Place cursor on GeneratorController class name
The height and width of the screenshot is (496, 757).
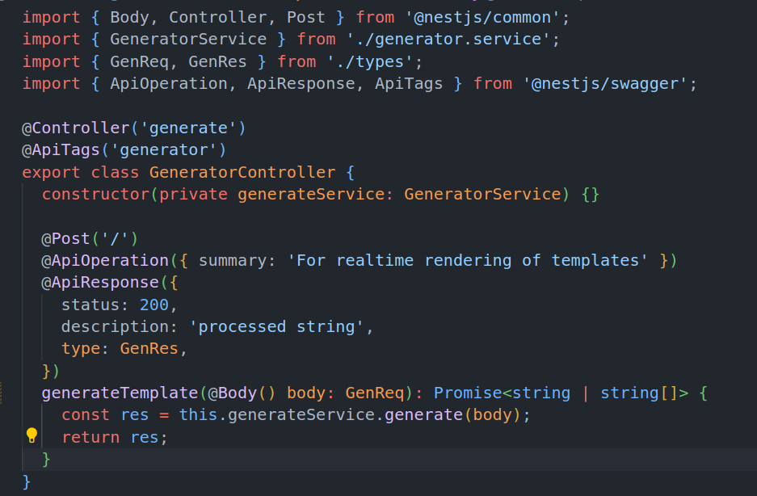[242, 172]
